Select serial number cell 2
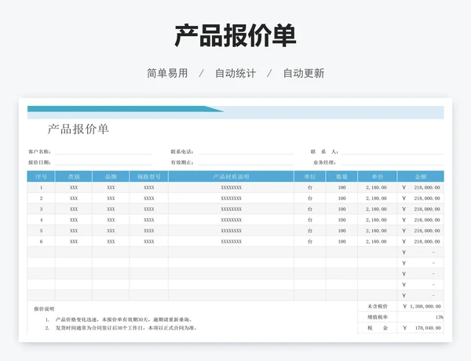471x361 pixels. [x=41, y=199]
